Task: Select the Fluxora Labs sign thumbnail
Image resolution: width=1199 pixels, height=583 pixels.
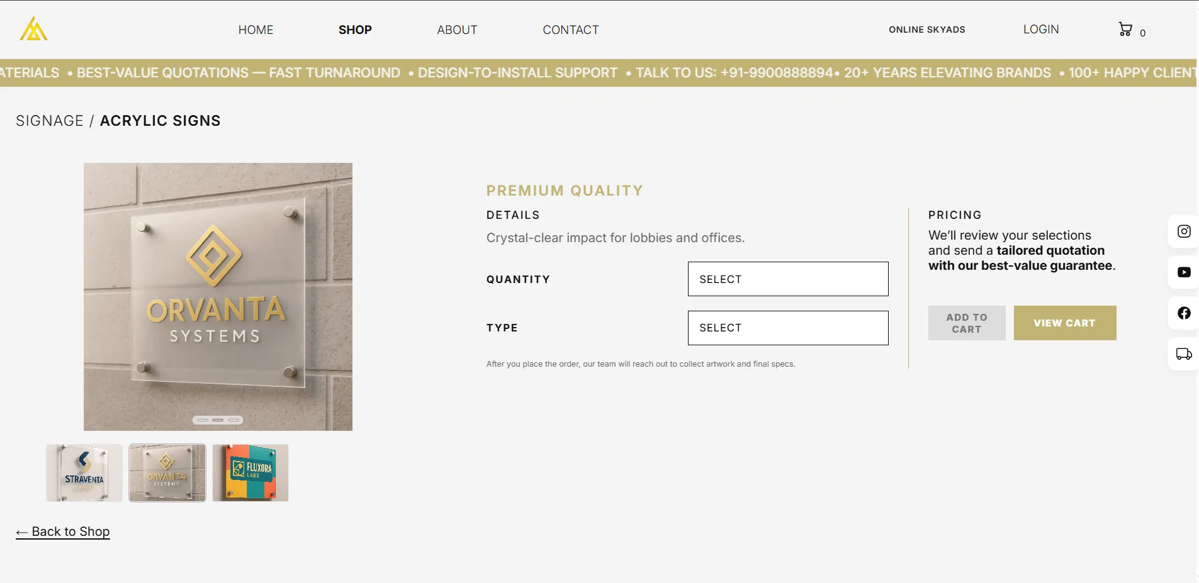Action: 250,473
